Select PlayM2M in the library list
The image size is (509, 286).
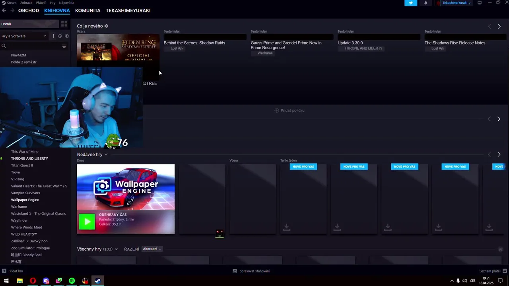click(19, 55)
